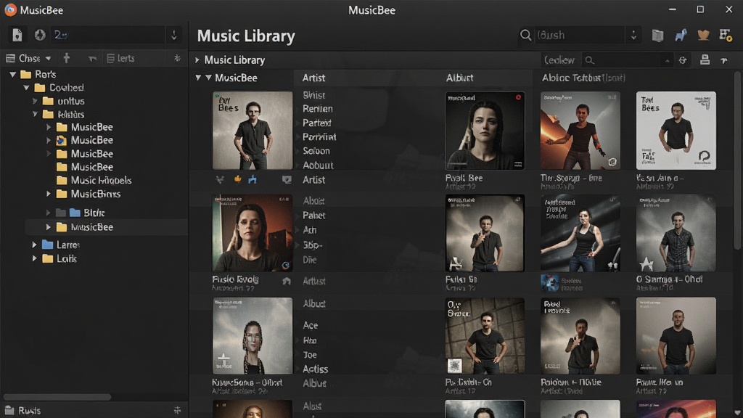Click the plus pin icon next to Chse
This screenshot has height=418, width=743.
66,58
